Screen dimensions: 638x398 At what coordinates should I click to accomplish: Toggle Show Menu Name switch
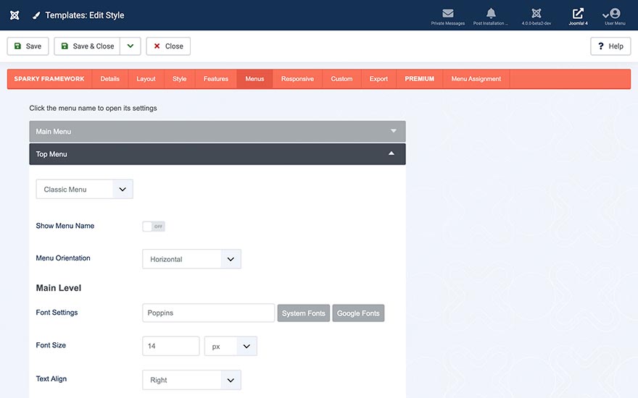[154, 226]
